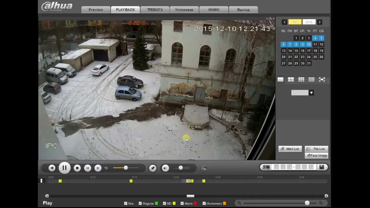The width and height of the screenshot is (370, 208).
Task: Open the Mark List
Action: [x=290, y=149]
